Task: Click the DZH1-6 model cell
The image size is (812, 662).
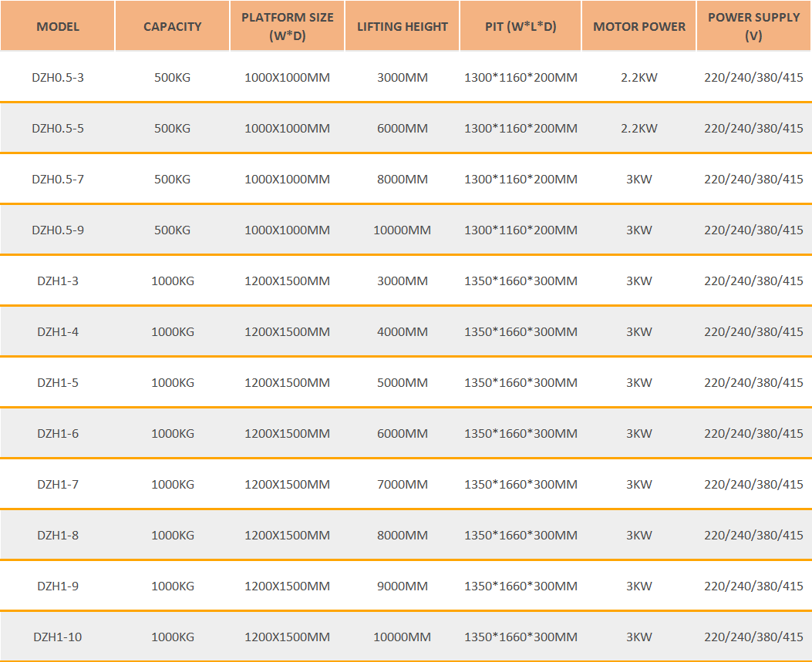Action: click(x=58, y=433)
